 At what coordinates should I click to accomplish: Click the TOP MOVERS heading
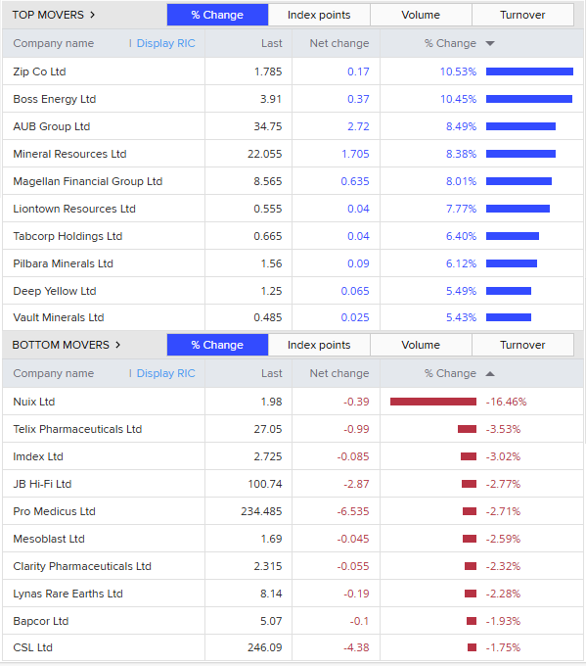[48, 15]
